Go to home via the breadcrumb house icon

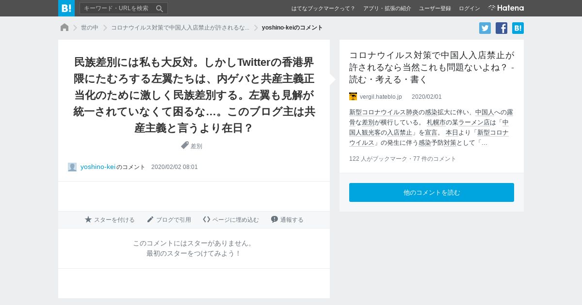pos(65,28)
